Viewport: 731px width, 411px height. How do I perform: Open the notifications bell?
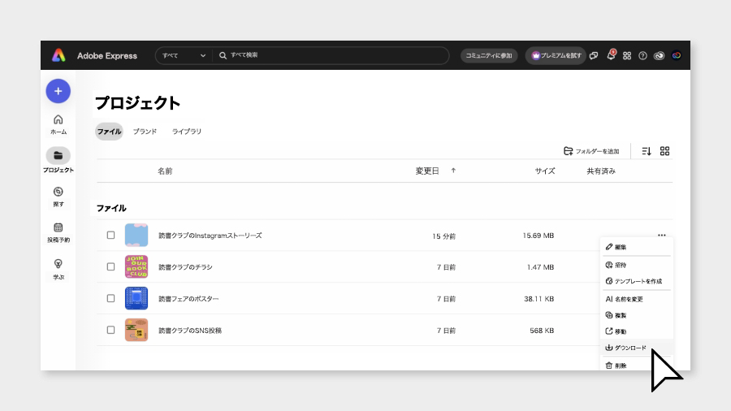[x=611, y=55]
